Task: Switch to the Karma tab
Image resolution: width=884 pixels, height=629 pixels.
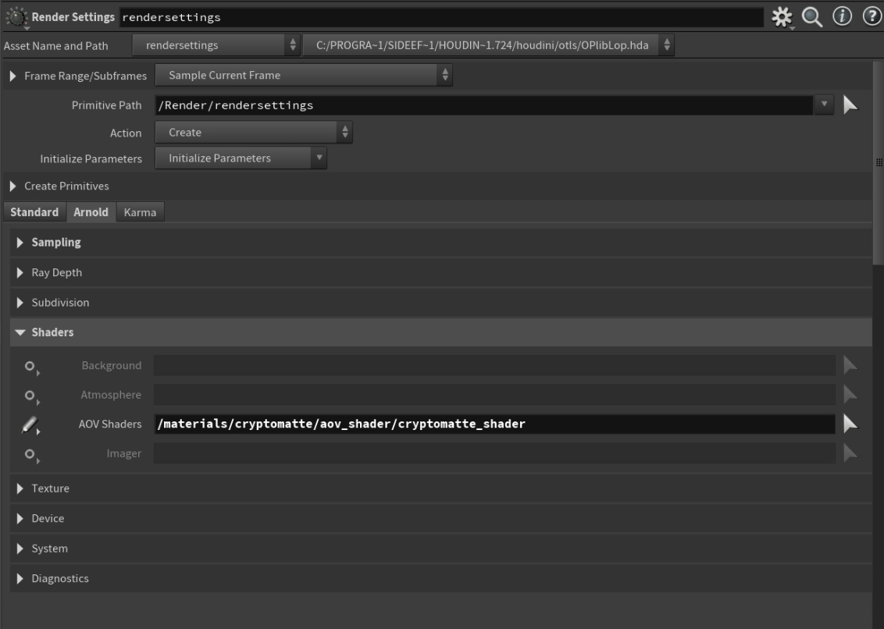Action: (x=139, y=211)
